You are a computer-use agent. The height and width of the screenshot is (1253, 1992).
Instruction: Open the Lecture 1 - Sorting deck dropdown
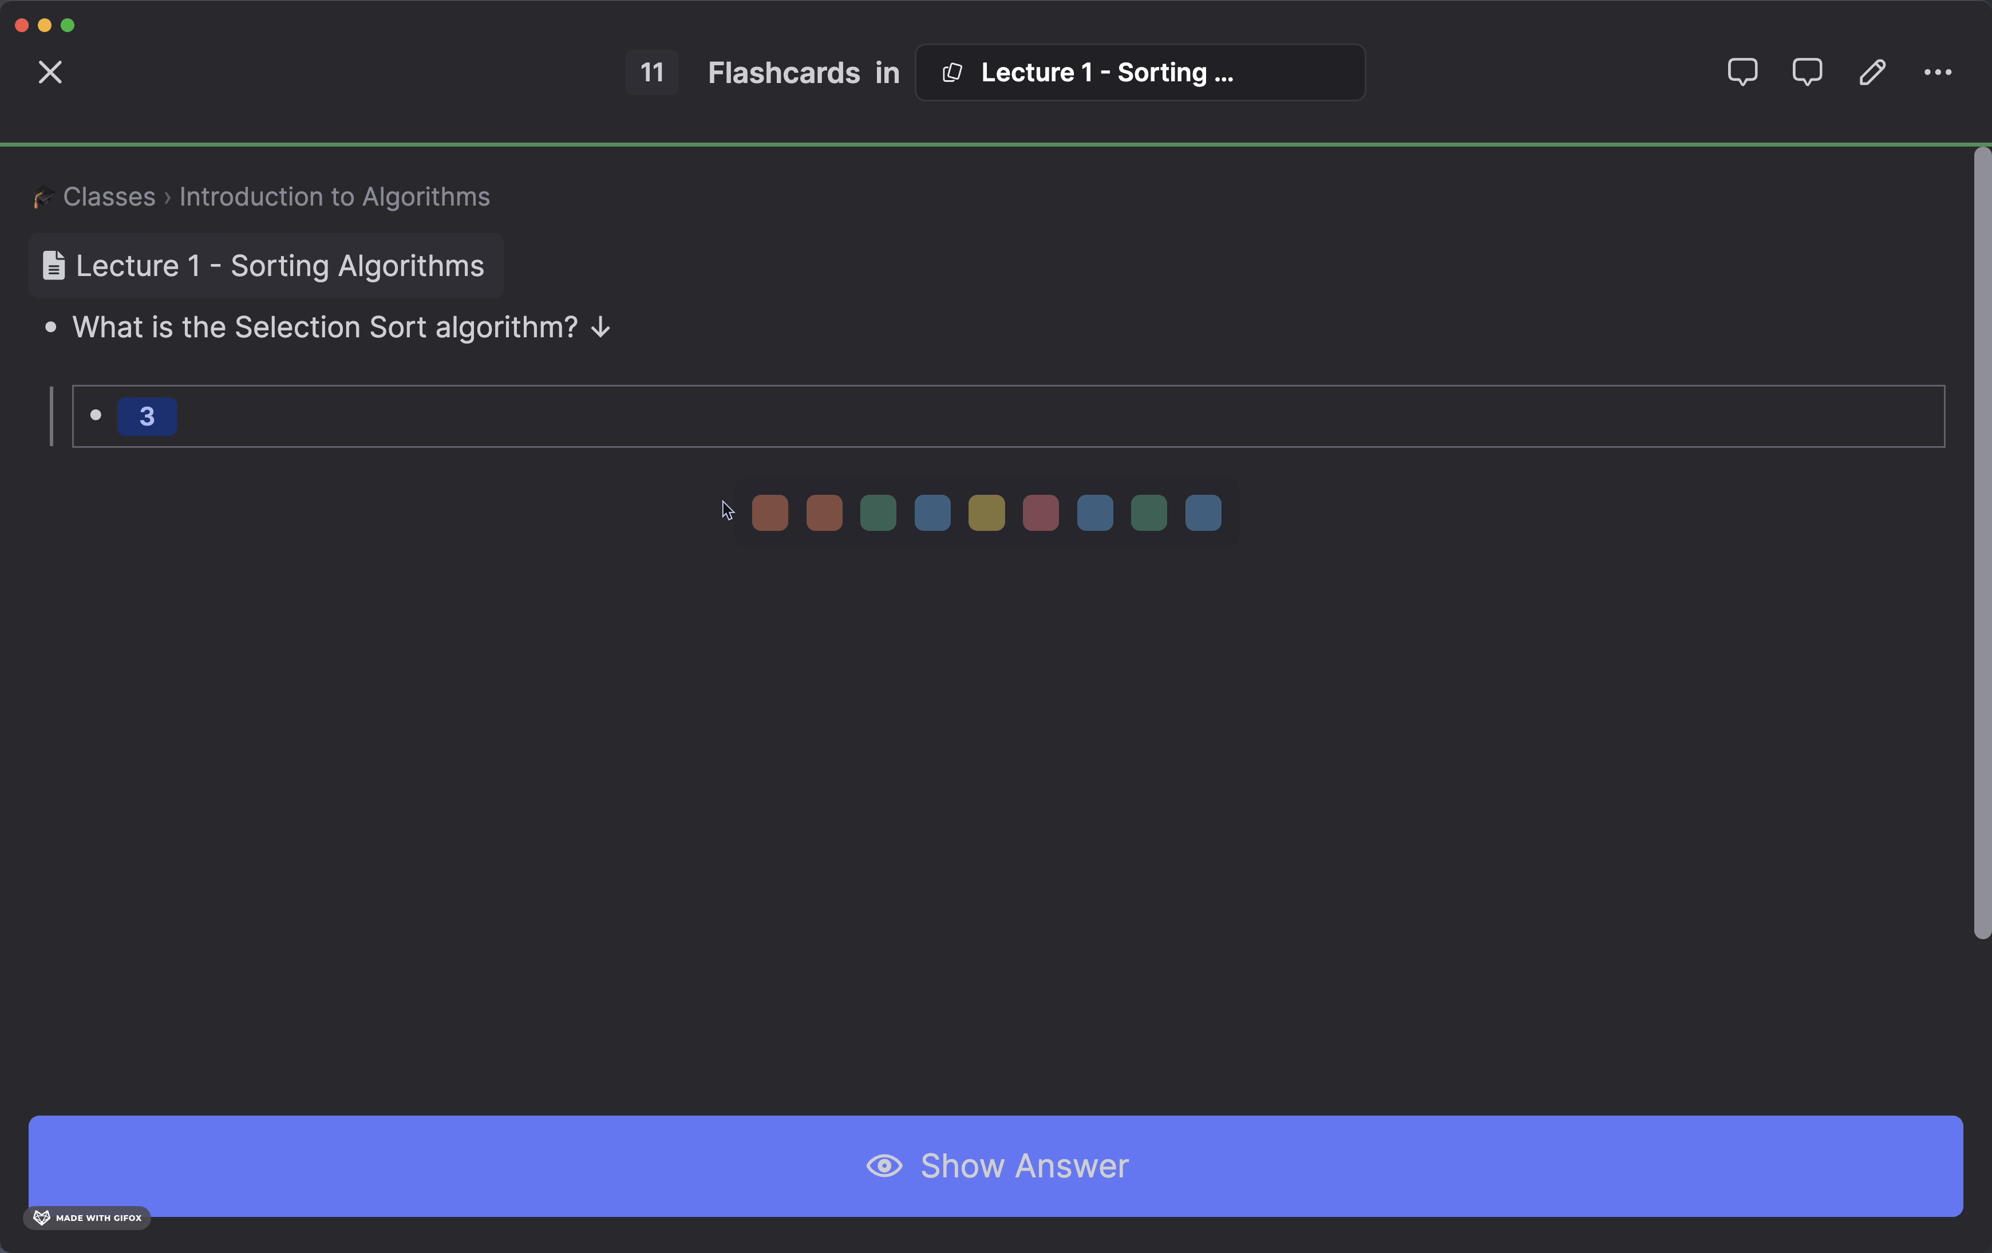coord(1139,73)
